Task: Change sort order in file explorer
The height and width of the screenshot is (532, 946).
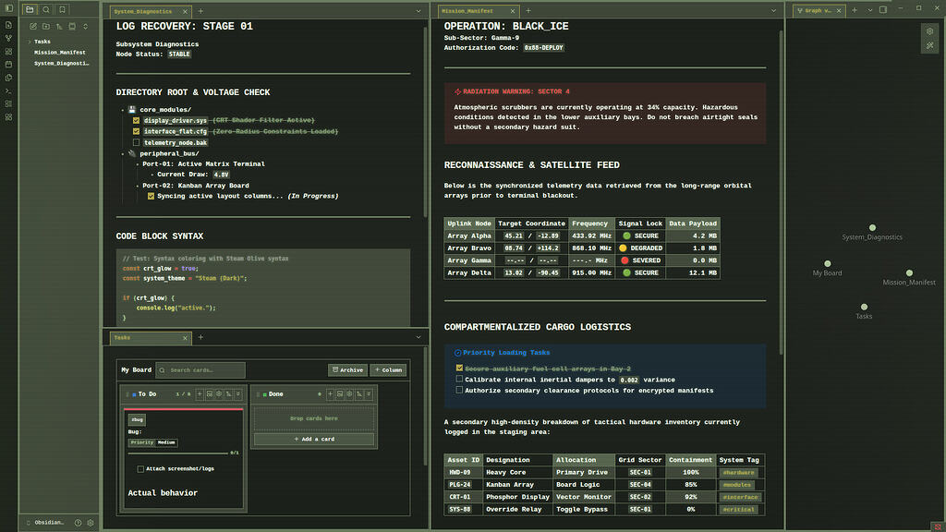Action: click(59, 27)
